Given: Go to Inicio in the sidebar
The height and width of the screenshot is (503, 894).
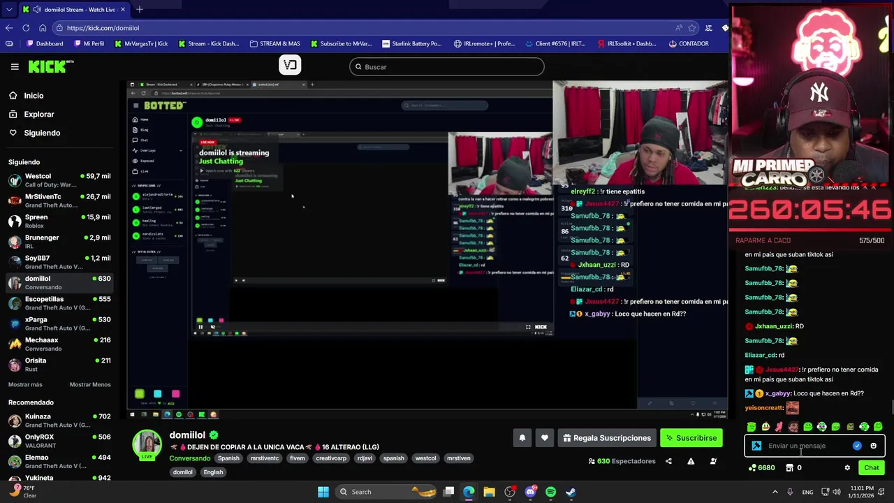Looking at the screenshot, I should tap(34, 96).
